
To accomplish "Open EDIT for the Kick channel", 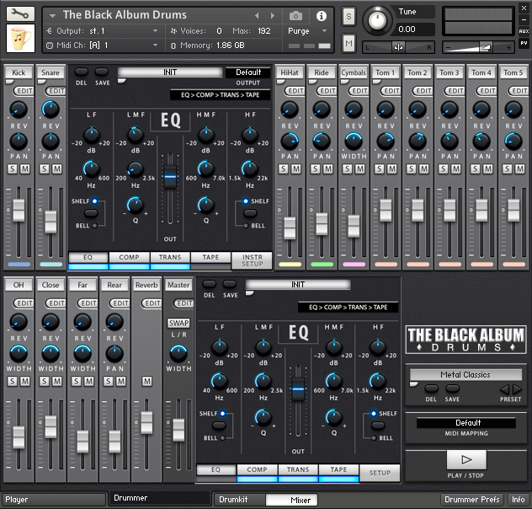I will point(24,91).
